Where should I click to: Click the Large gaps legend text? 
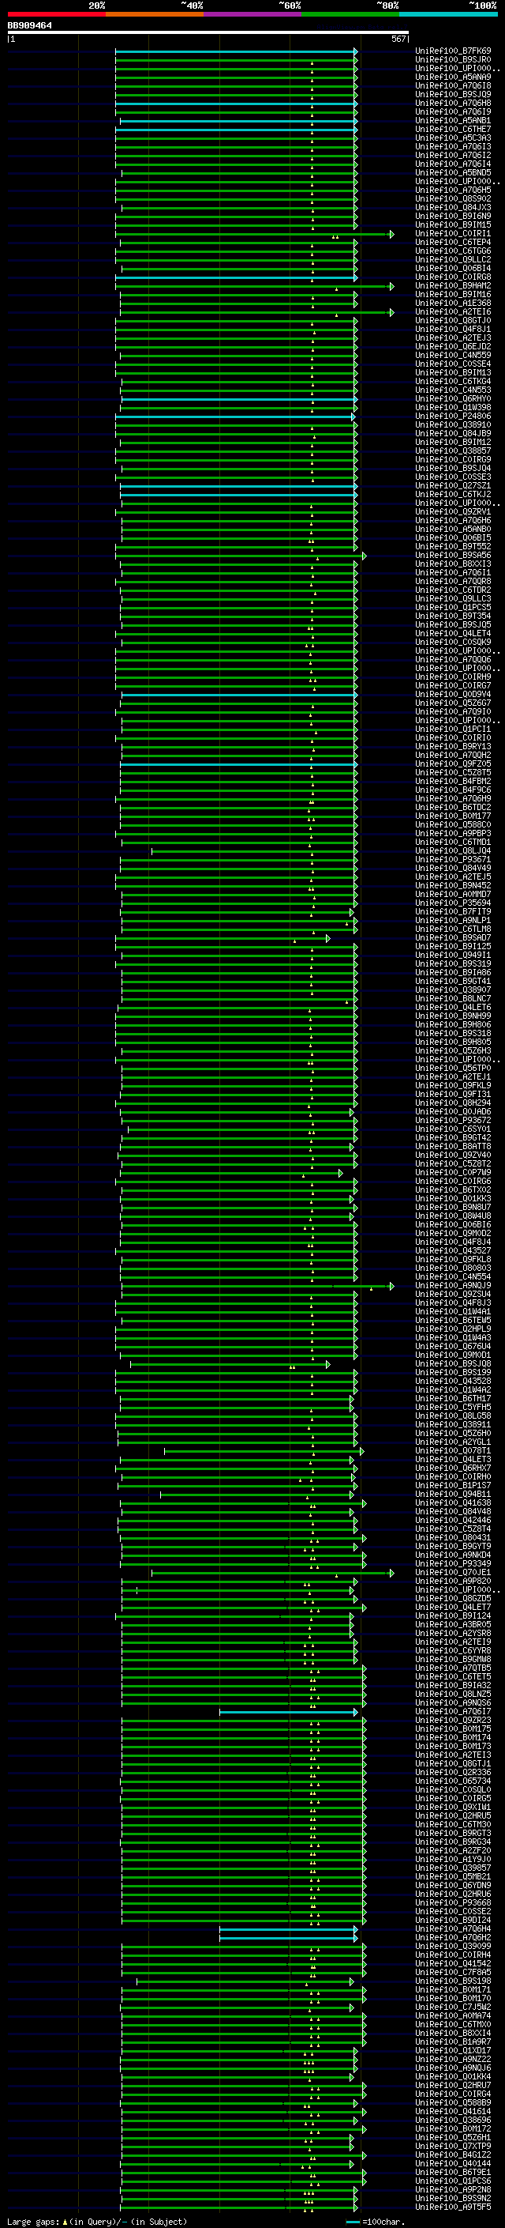pyautogui.click(x=34, y=2221)
